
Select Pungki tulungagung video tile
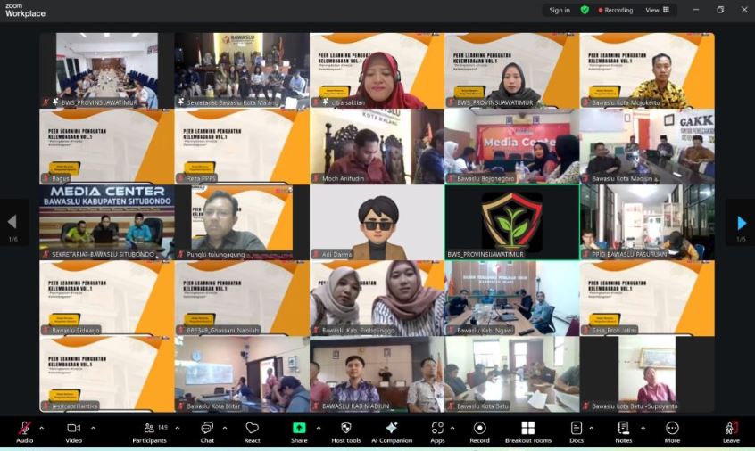(242, 222)
